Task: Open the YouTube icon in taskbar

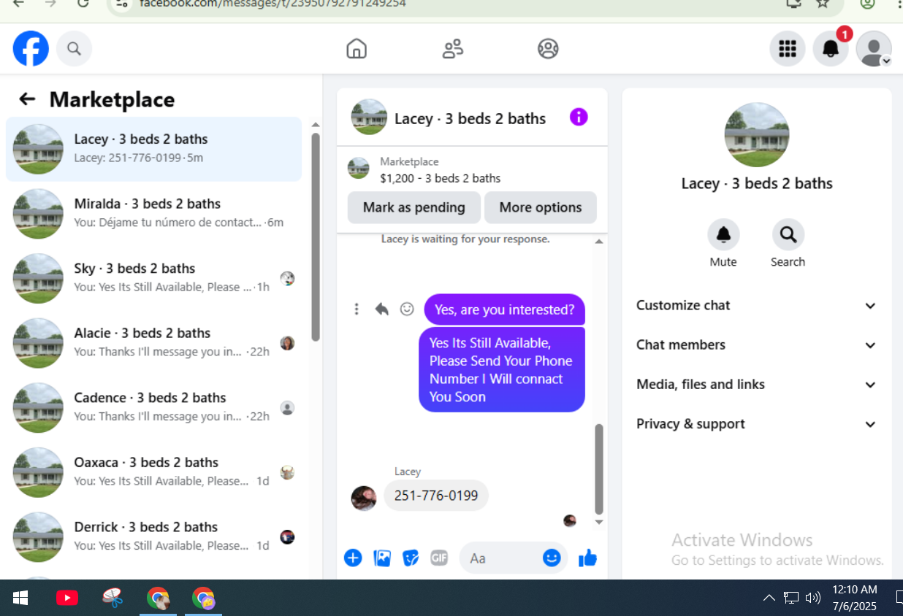Action: pyautogui.click(x=67, y=598)
